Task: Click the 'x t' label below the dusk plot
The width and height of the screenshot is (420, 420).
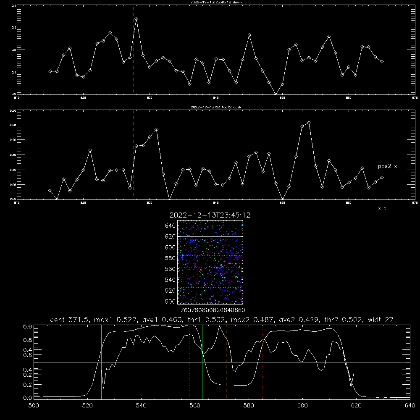Action: (x=382, y=208)
